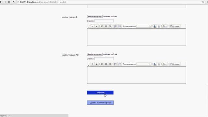Toggle bold in Иллюстрация 10 editor

point(92,64)
